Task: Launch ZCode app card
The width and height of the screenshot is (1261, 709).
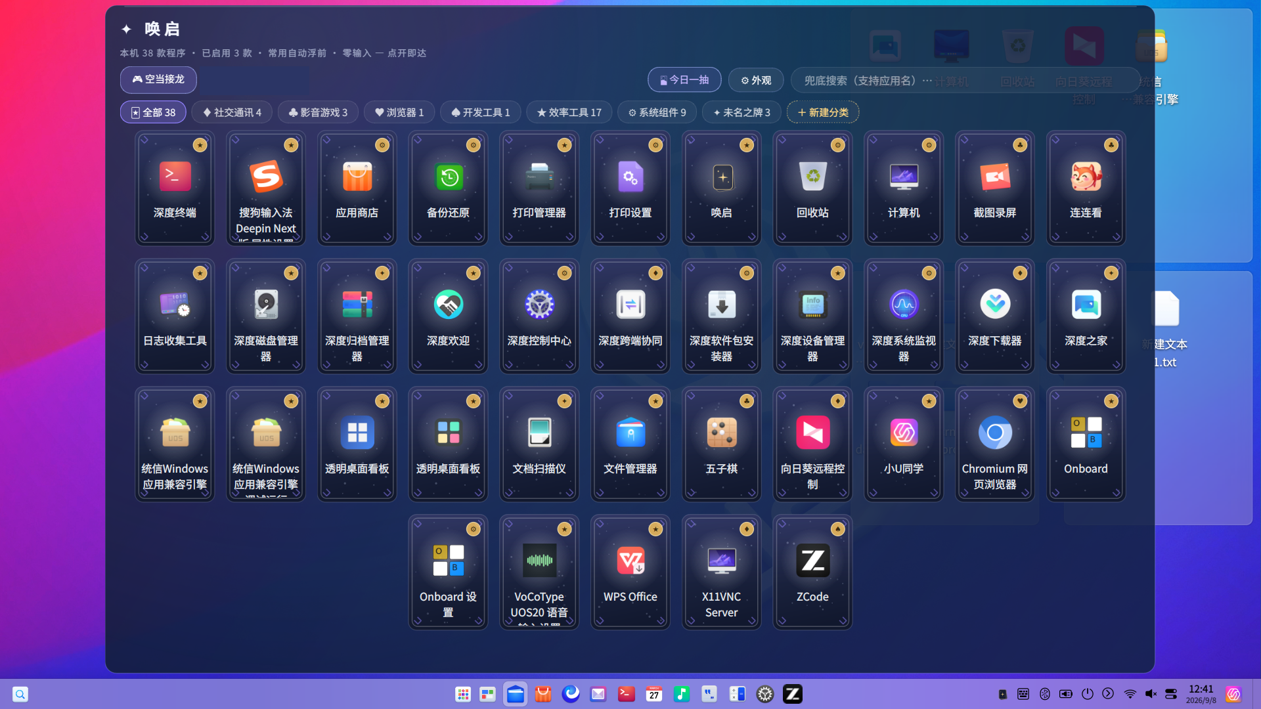Action: tap(812, 572)
